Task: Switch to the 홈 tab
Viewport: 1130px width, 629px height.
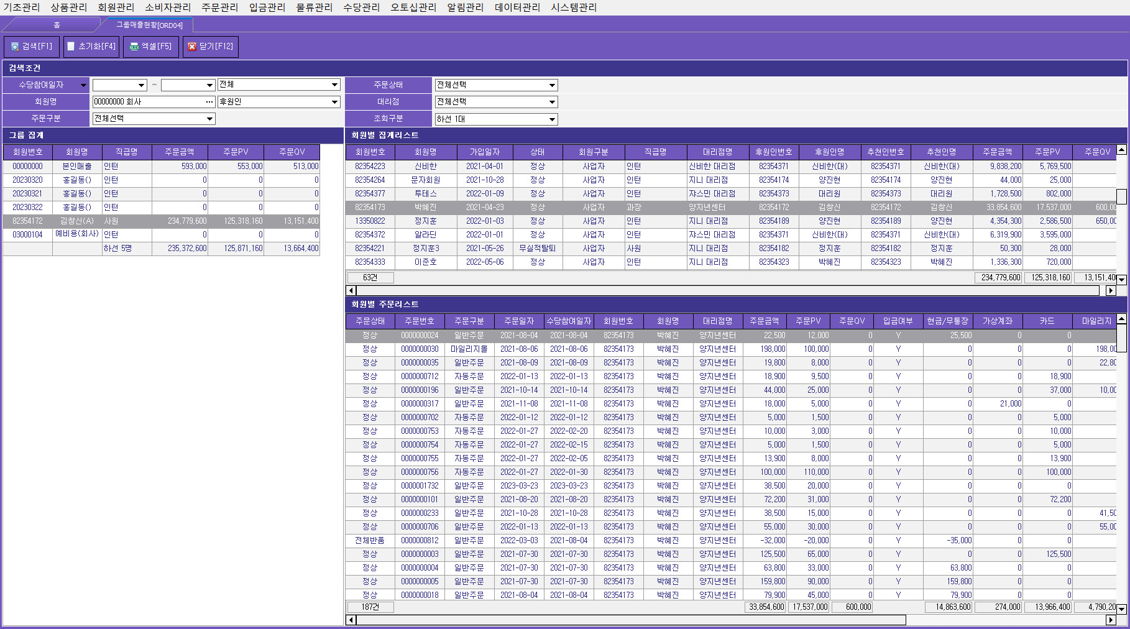Action: pyautogui.click(x=57, y=25)
